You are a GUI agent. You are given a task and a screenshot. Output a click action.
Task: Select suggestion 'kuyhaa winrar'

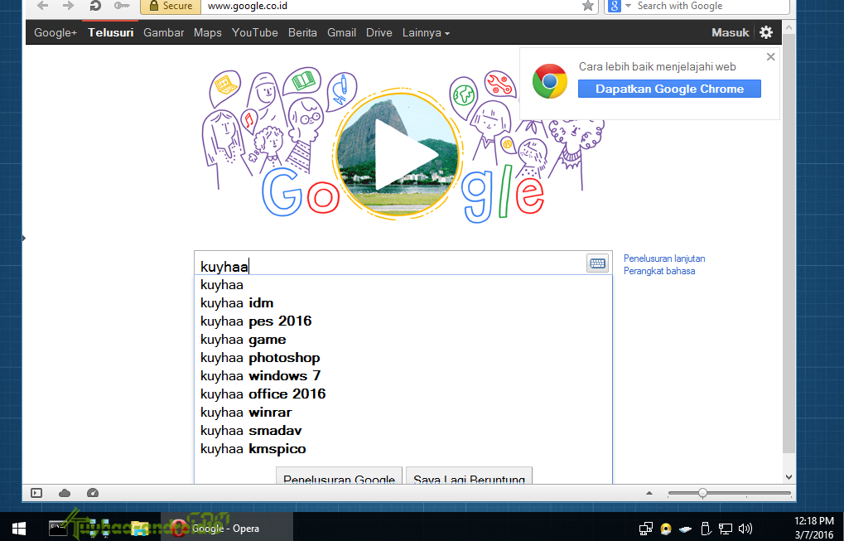403,413
